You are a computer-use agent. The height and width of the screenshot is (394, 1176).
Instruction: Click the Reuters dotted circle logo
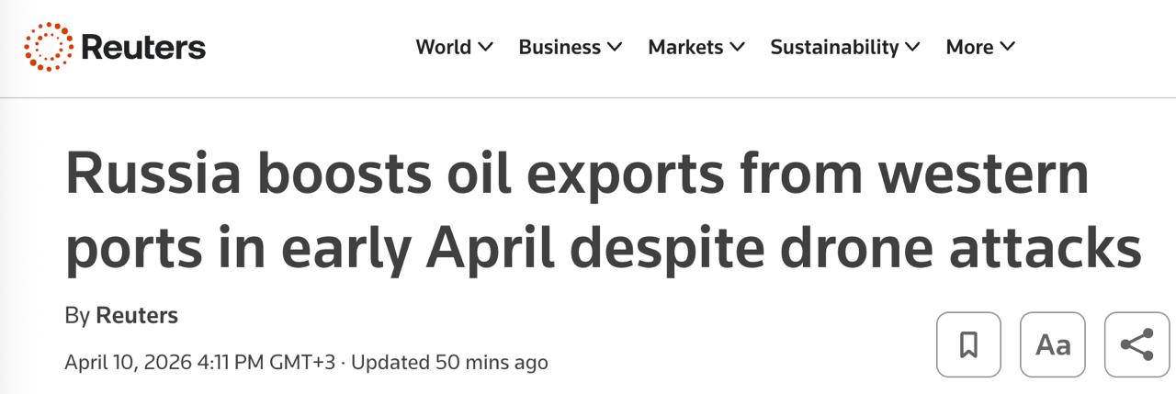pyautogui.click(x=48, y=47)
